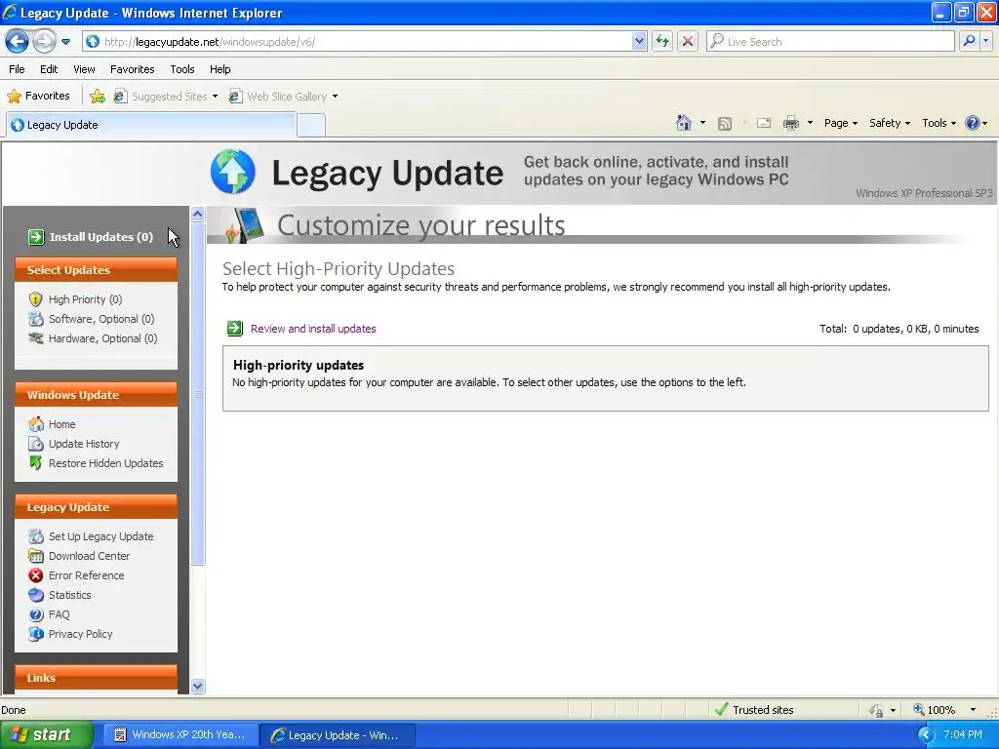Click the 100% zoom level button
This screenshot has width=999, height=749.
pyautogui.click(x=935, y=710)
